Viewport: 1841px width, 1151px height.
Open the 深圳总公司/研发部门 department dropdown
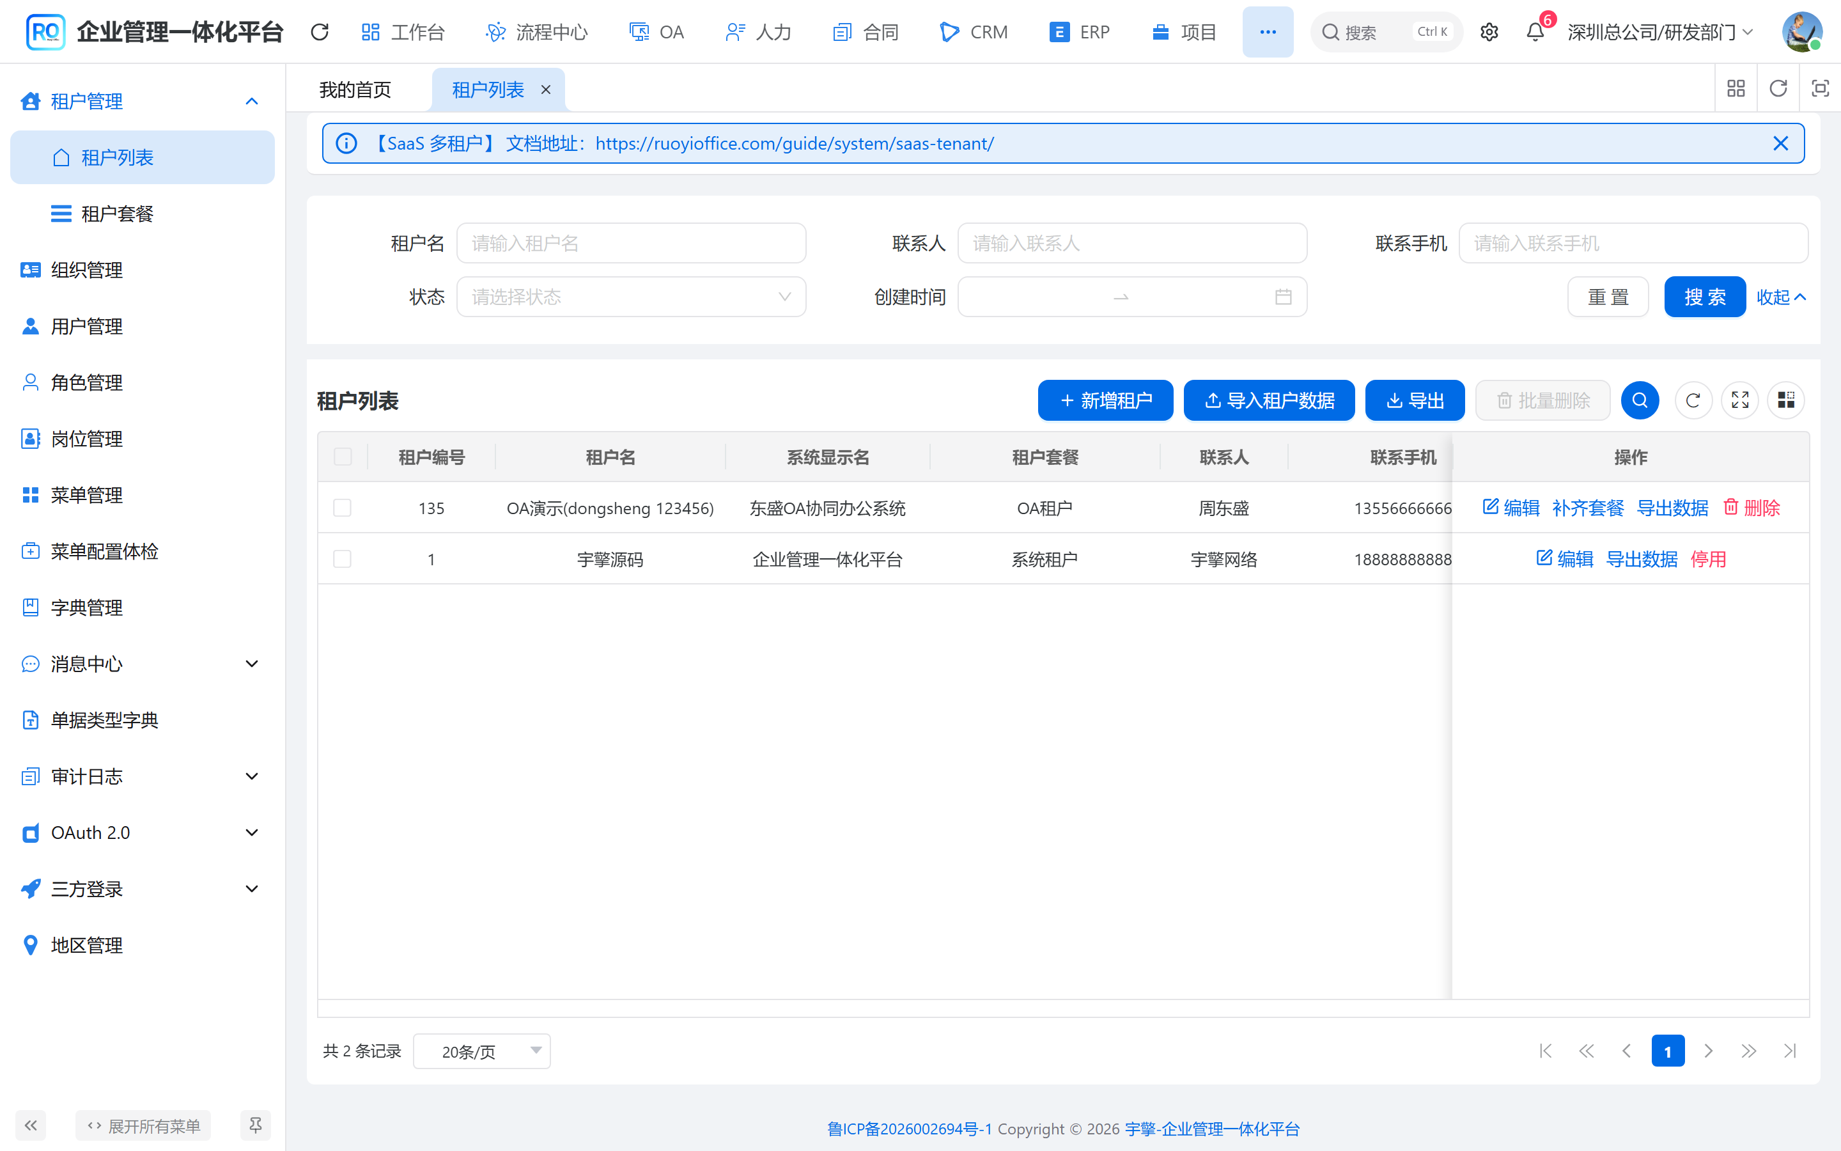[1660, 32]
